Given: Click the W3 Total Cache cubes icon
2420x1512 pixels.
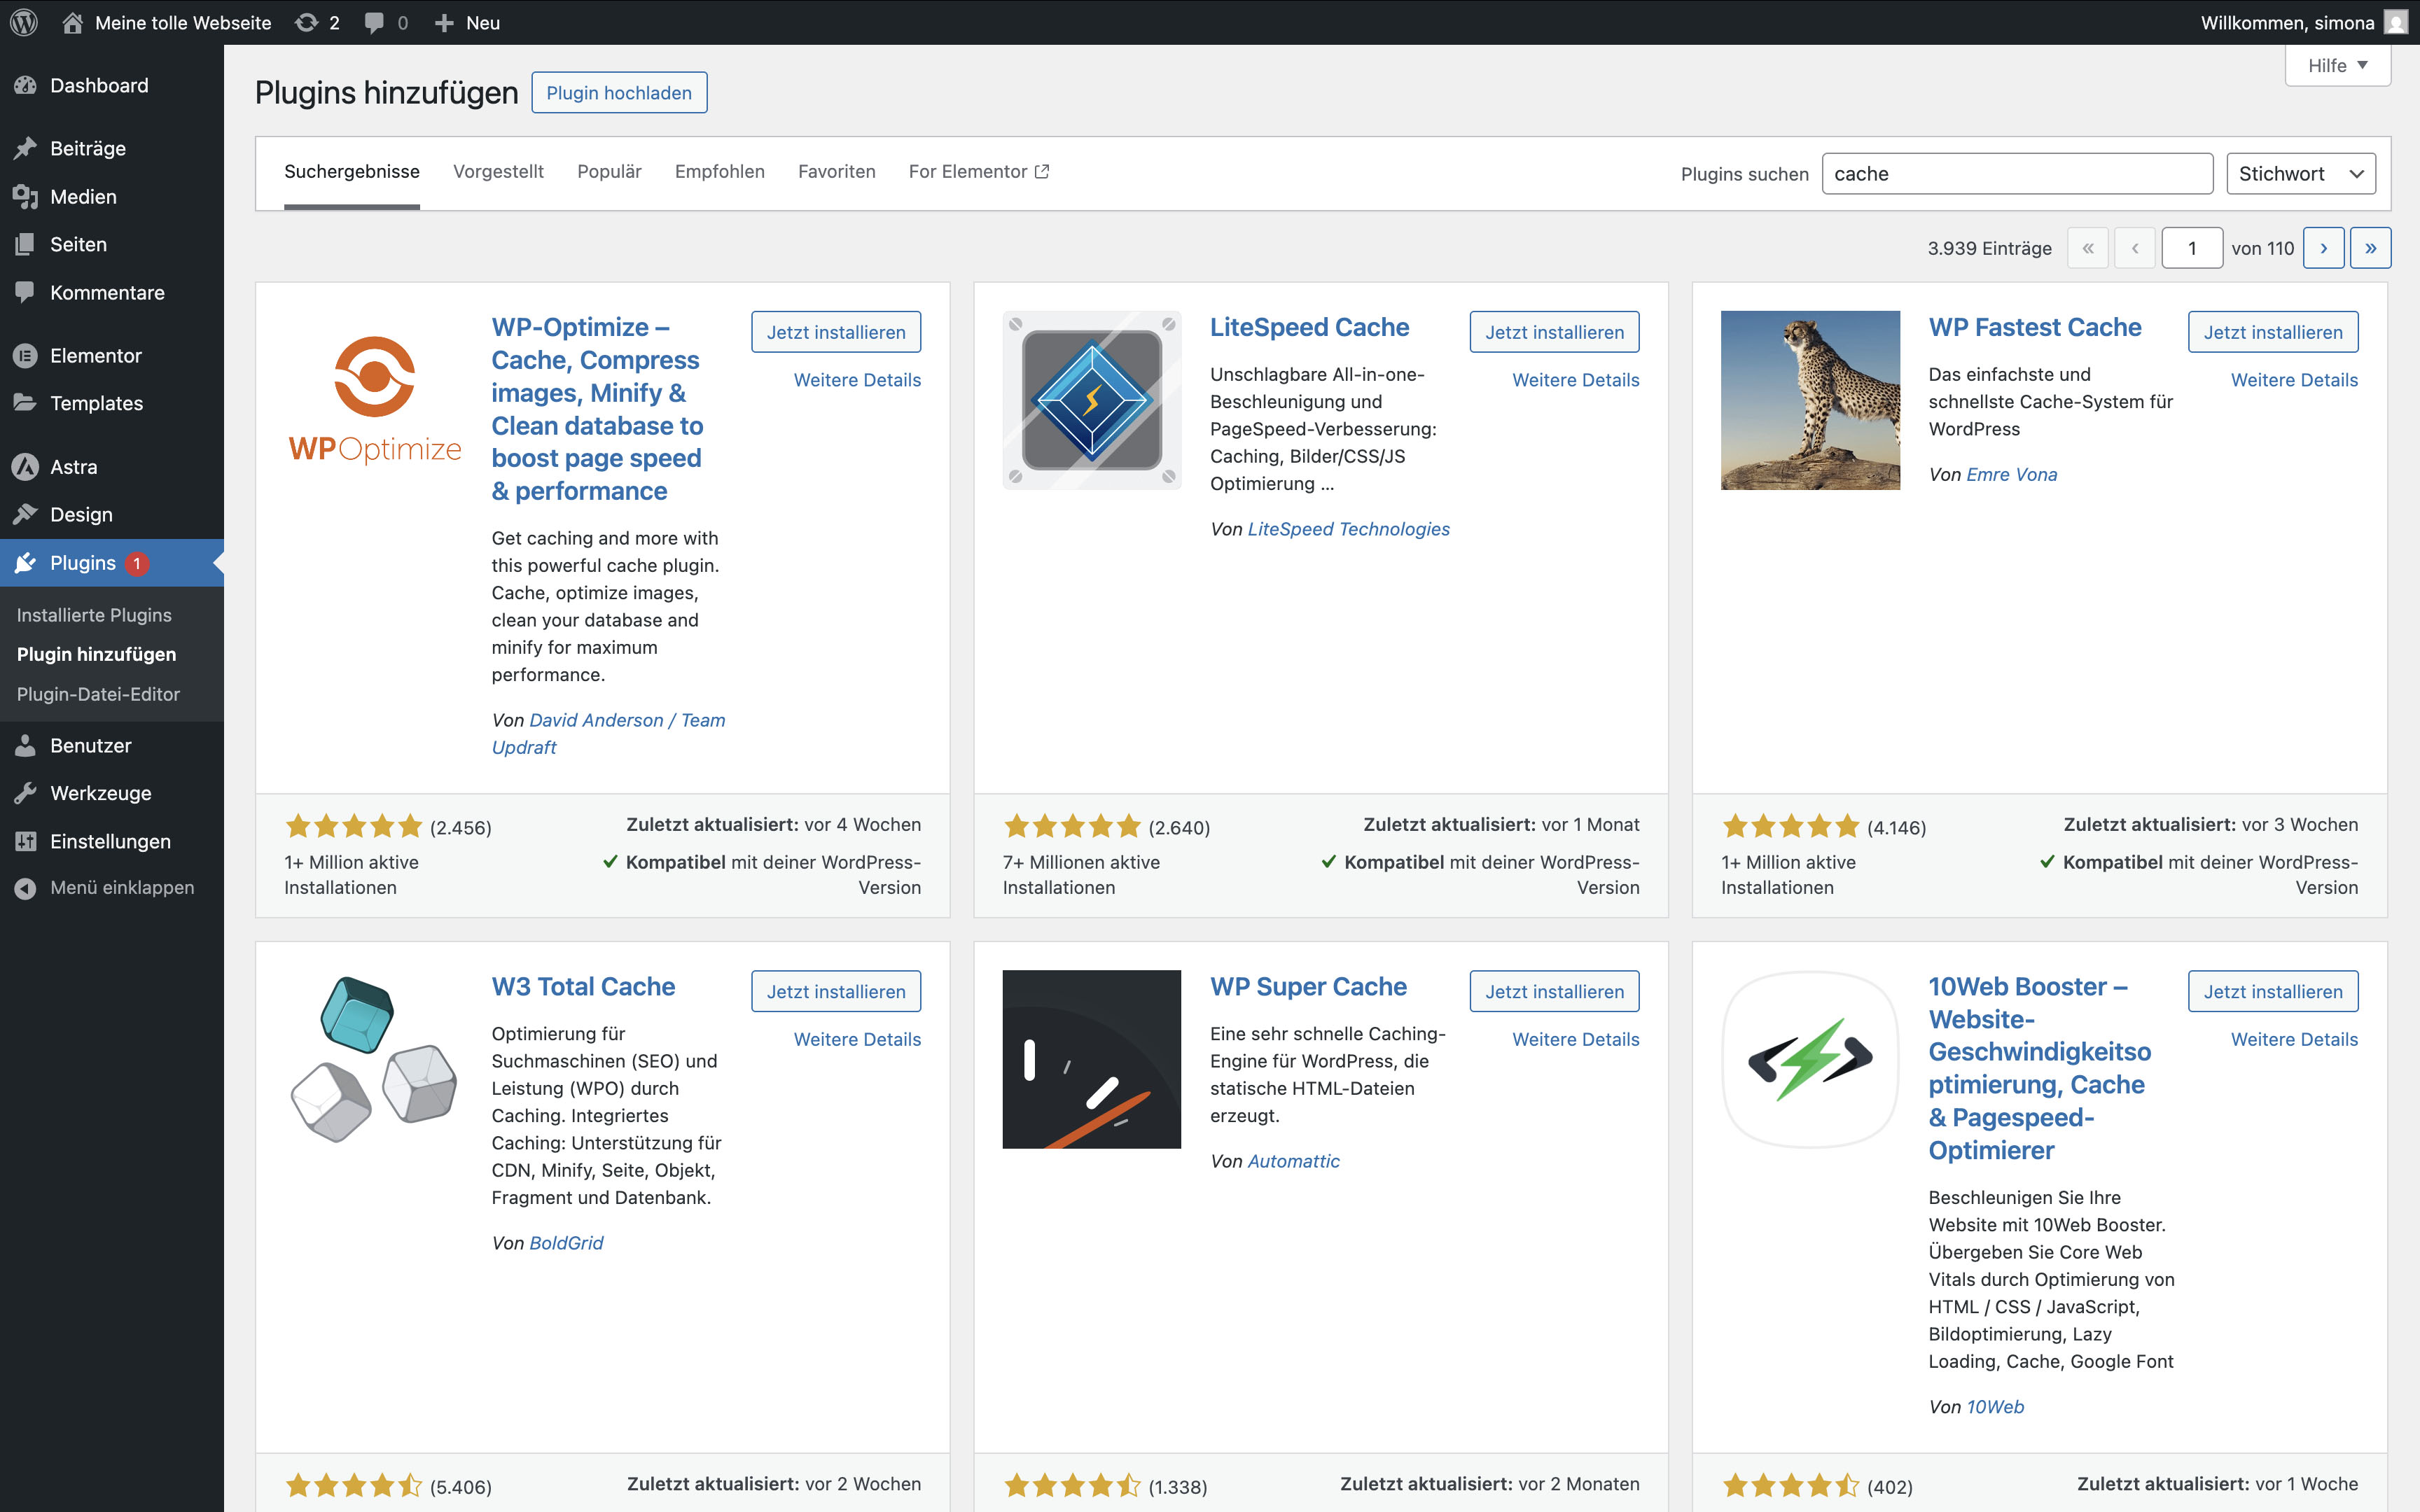Looking at the screenshot, I should pyautogui.click(x=373, y=1059).
